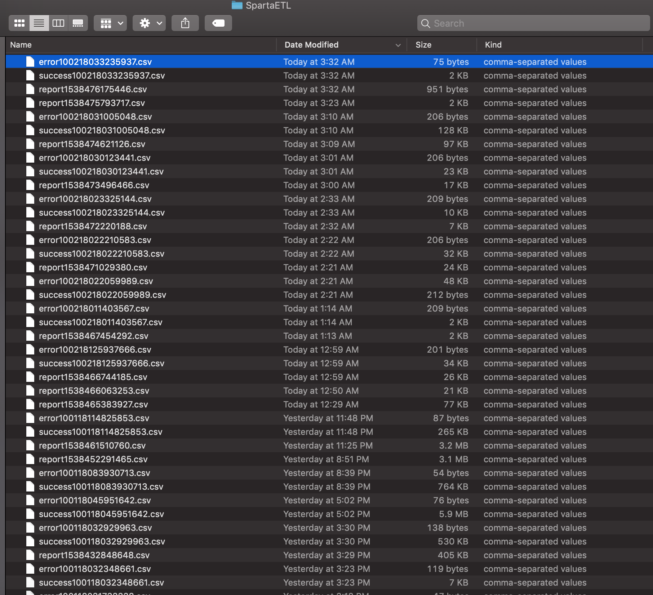
Task: Switch to icon view
Action: pos(19,23)
